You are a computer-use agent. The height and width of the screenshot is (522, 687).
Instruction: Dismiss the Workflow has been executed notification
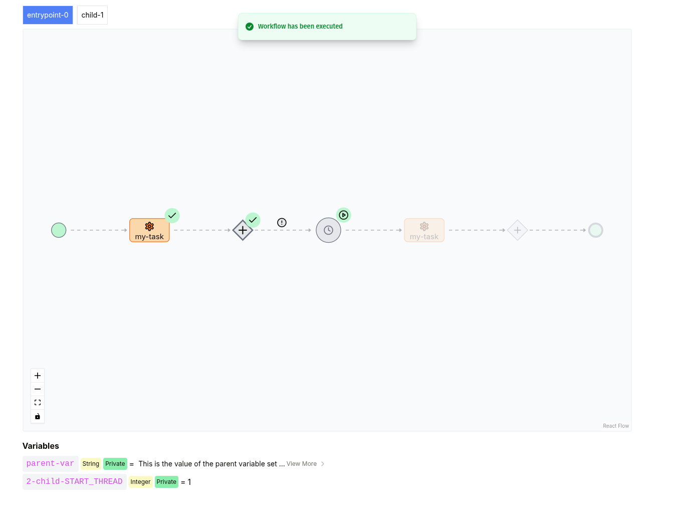[x=327, y=26]
